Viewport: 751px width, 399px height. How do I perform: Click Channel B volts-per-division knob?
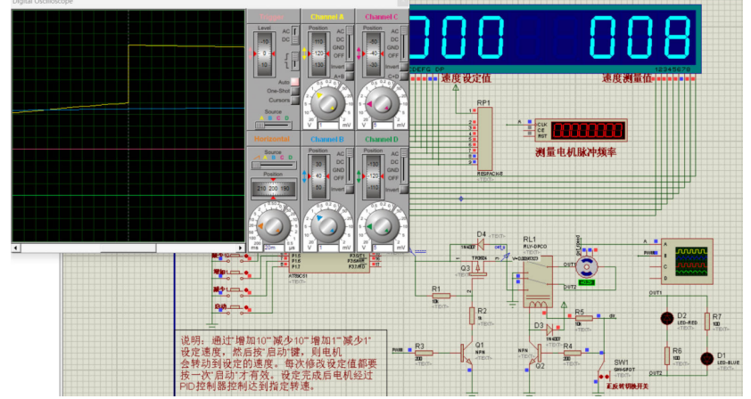327,226
